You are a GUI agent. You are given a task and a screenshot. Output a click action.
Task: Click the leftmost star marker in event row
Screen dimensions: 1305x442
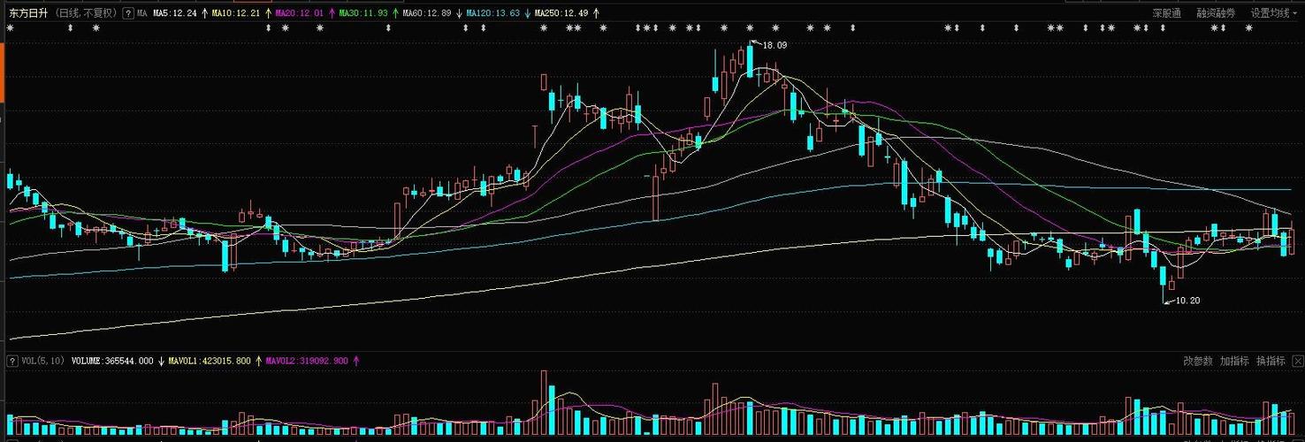click(10, 28)
